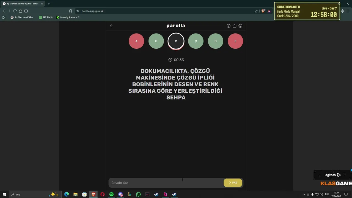352x198 pixels.
Task: Open the 'TFT Tierlist' bookmark
Action: tap(46, 17)
